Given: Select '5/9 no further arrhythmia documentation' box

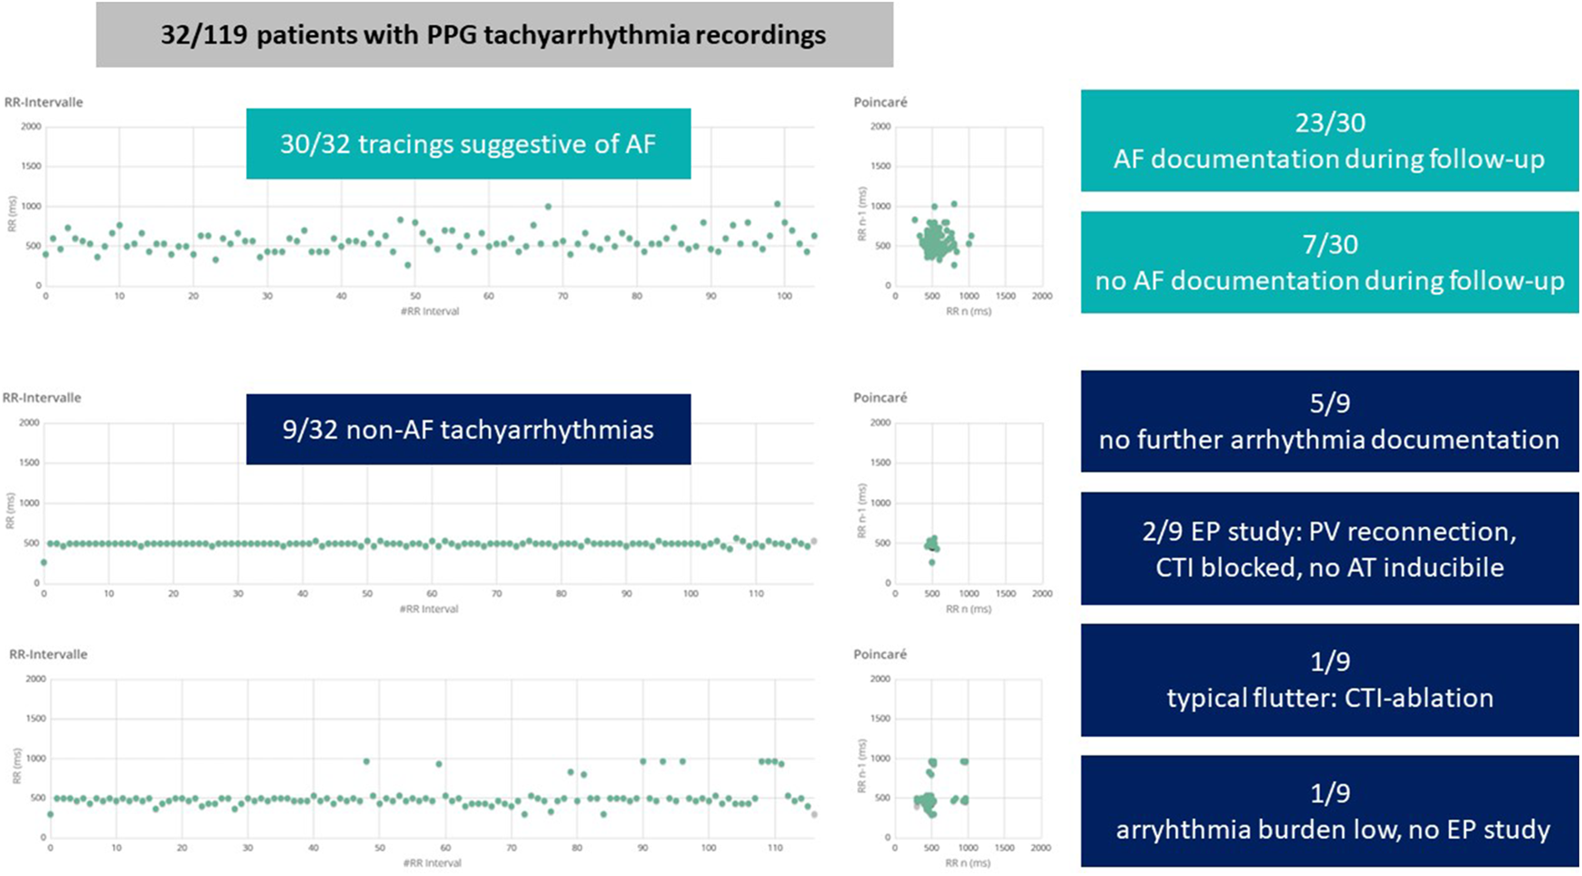Looking at the screenshot, I should [x=1329, y=421].
